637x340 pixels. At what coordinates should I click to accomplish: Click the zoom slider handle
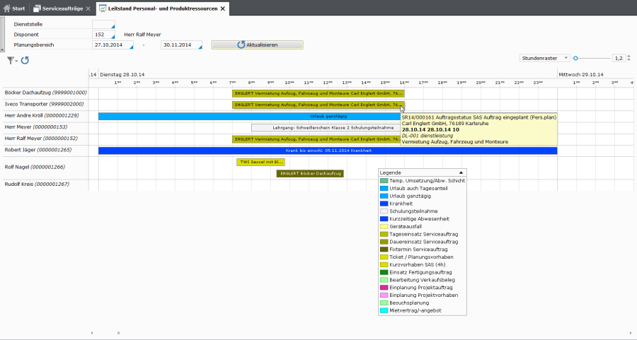click(x=576, y=58)
